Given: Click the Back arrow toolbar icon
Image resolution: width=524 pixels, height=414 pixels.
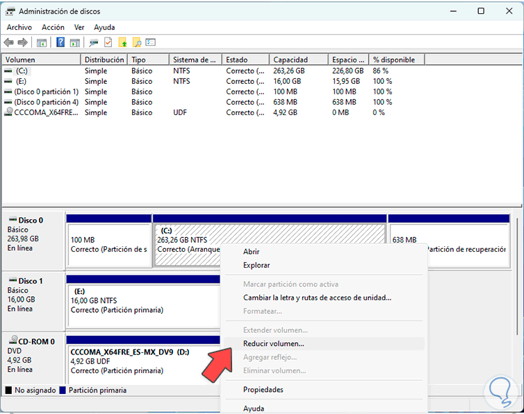Looking at the screenshot, I should click(8, 43).
